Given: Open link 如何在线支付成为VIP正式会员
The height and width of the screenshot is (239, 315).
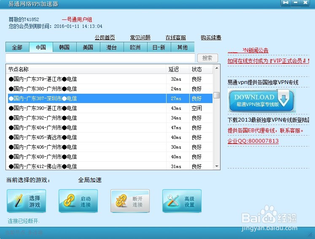Looking at the screenshot, I should click(268, 61).
